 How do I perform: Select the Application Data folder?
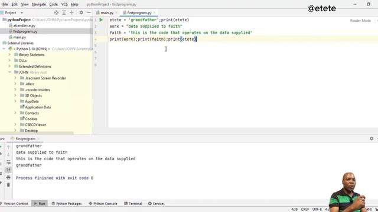(x=38, y=107)
